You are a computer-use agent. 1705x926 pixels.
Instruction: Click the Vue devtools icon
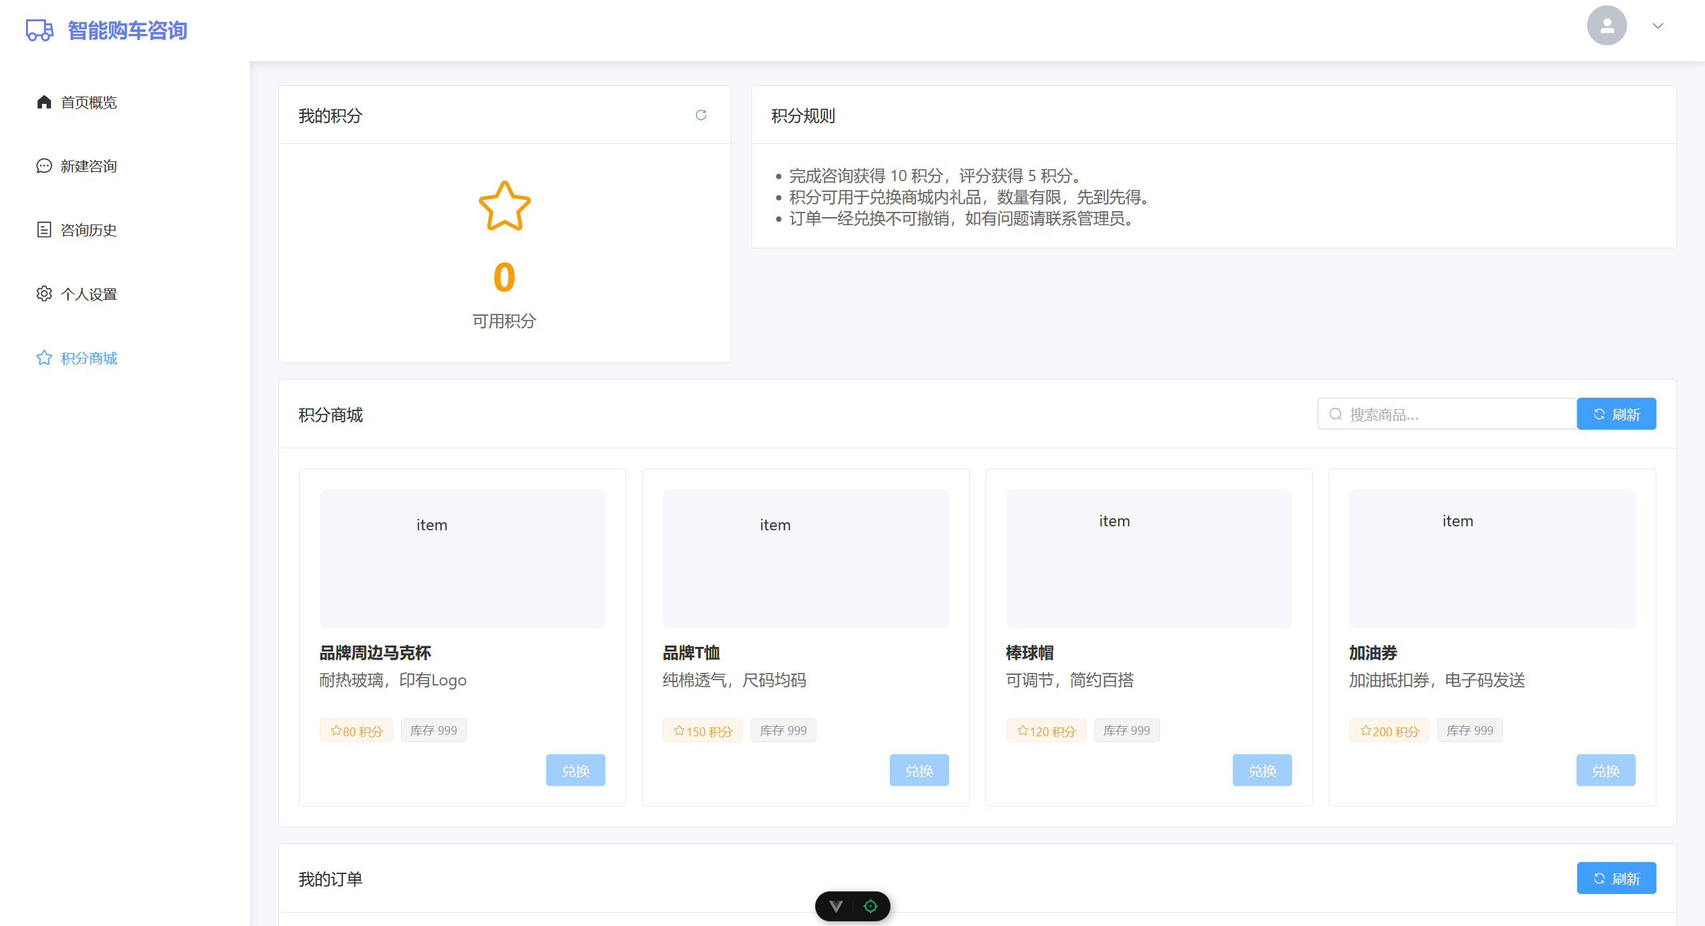click(836, 906)
